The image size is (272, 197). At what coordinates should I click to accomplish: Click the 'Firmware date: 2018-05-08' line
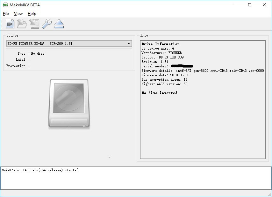[x=165, y=75]
